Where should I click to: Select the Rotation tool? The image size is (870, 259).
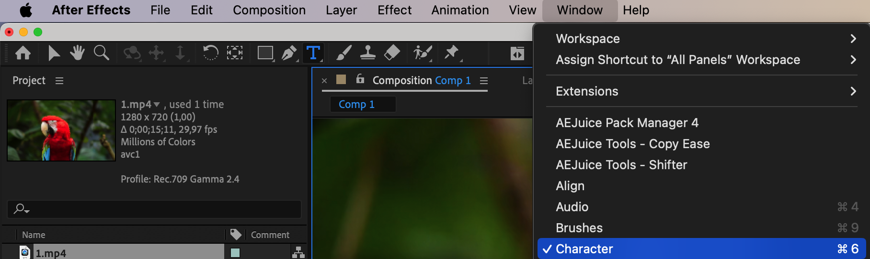tap(210, 53)
